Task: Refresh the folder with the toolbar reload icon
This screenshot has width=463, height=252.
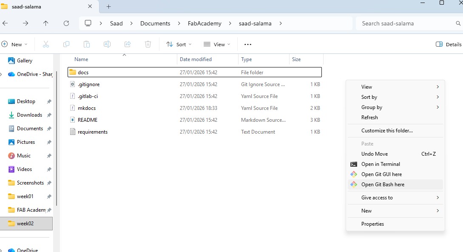Action: pyautogui.click(x=66, y=23)
